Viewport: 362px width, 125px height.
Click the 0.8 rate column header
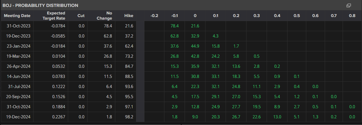[x=352, y=16]
